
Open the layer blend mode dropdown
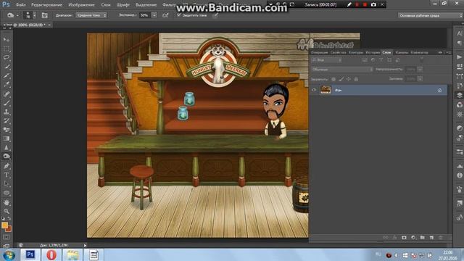pos(341,70)
